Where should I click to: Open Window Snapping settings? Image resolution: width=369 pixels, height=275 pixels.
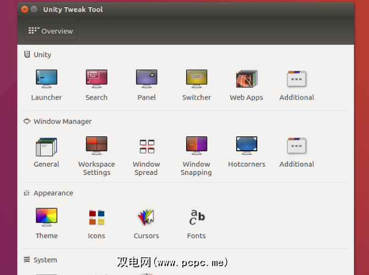(197, 146)
